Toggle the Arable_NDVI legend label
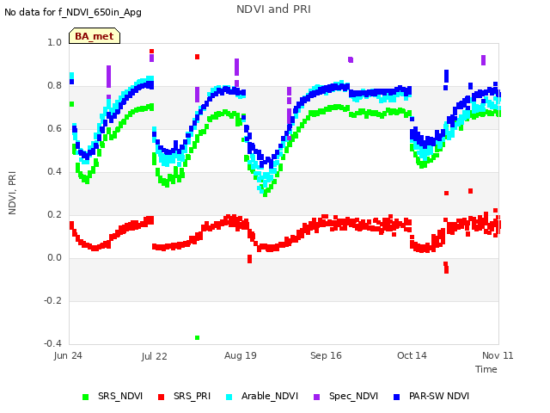Image resolution: width=550 pixels, height=413 pixels. pyautogui.click(x=270, y=396)
